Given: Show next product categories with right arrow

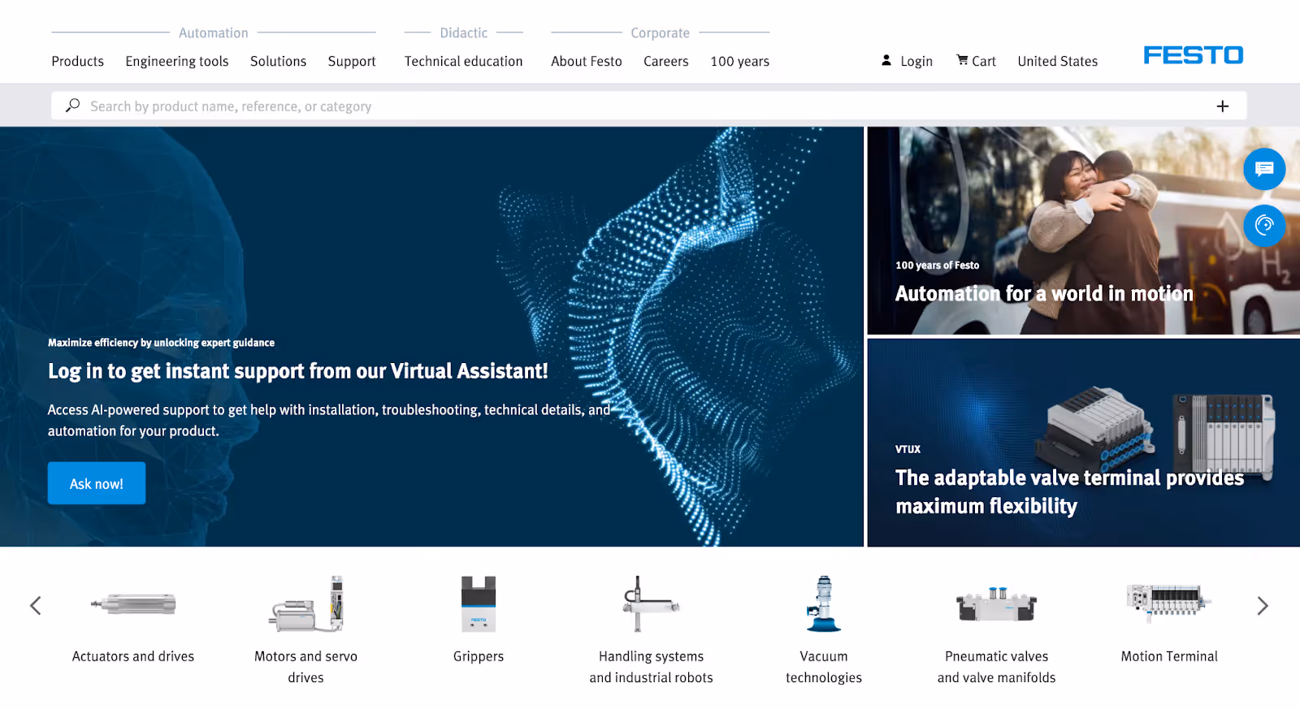Looking at the screenshot, I should coord(1263,606).
